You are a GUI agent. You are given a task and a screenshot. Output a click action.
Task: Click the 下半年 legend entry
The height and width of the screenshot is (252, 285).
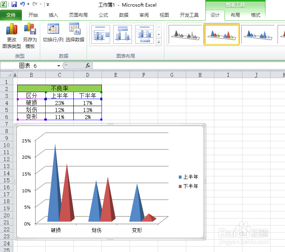pyautogui.click(x=188, y=186)
